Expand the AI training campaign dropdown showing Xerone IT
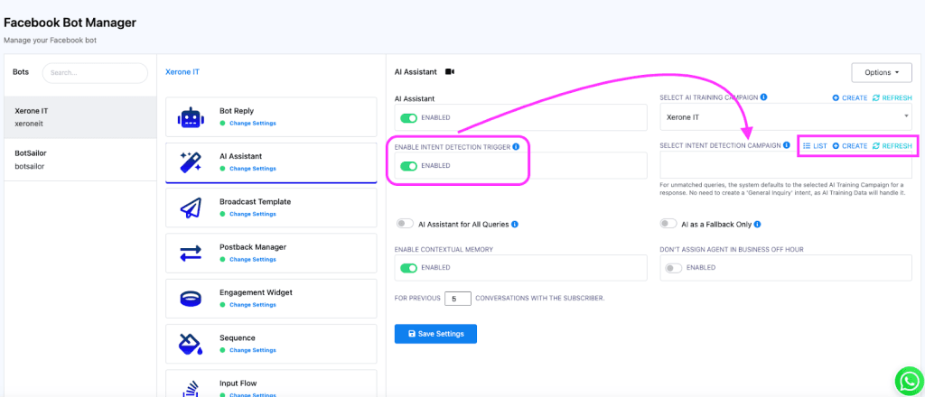The image size is (925, 397). (x=786, y=118)
